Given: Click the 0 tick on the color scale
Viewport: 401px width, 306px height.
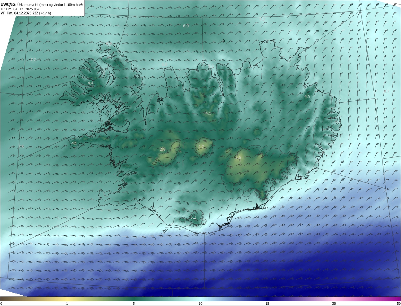Looking at the screenshot, I should coord(1,304).
